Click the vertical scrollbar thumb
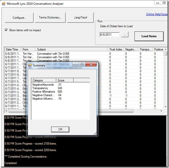Viewport: 169px width, 168px height. [x=166, y=53]
